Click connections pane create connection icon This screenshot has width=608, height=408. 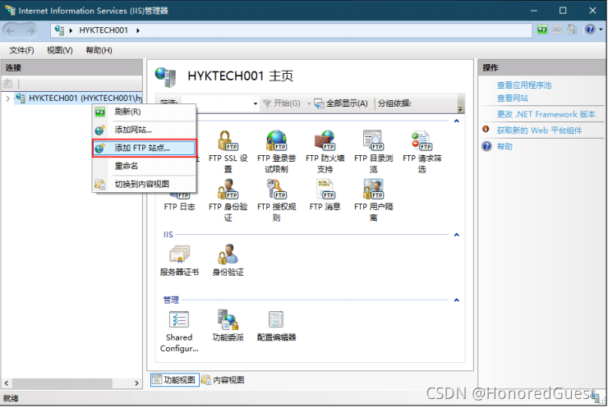click(x=7, y=83)
